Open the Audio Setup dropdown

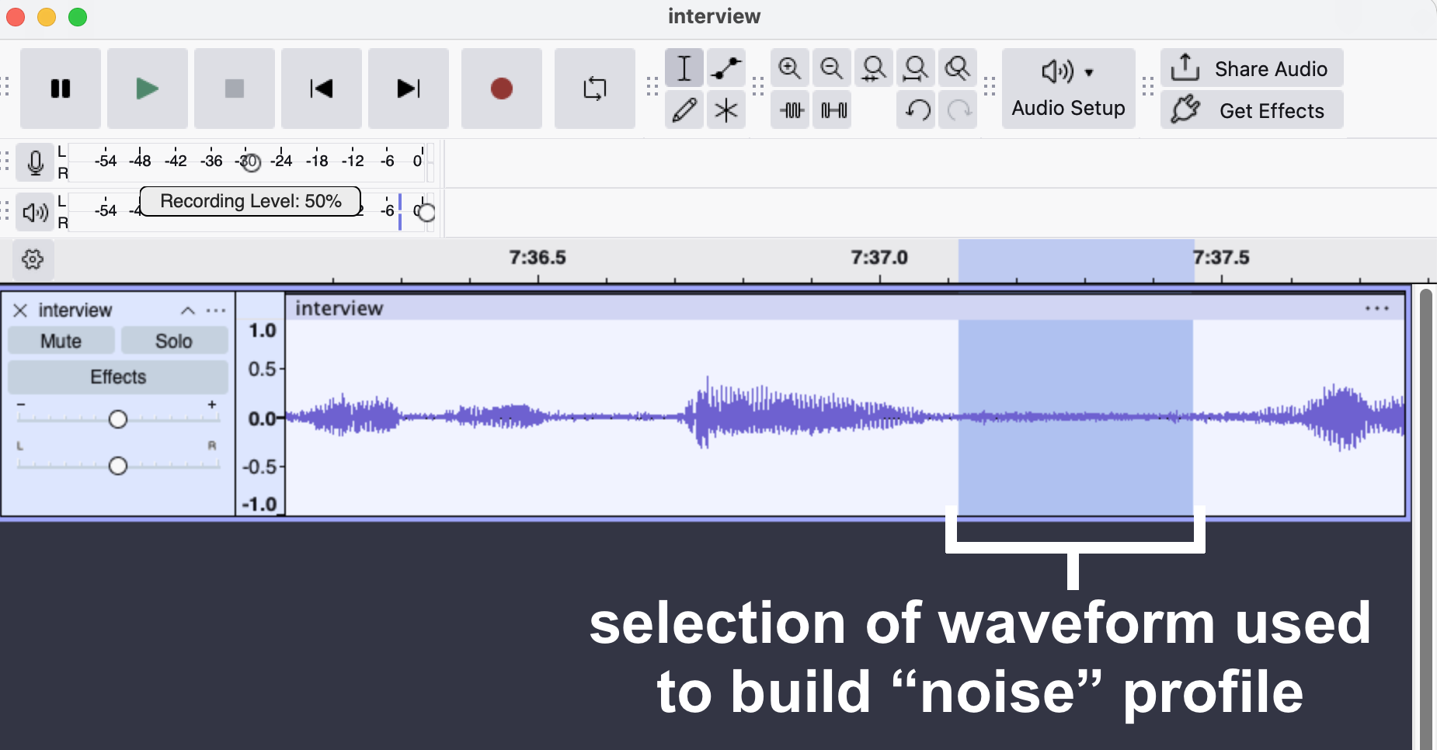click(x=1069, y=89)
